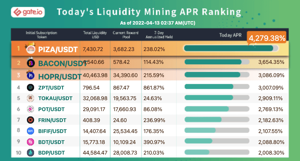
Task: Click the POT token icon
Action: 30,109
